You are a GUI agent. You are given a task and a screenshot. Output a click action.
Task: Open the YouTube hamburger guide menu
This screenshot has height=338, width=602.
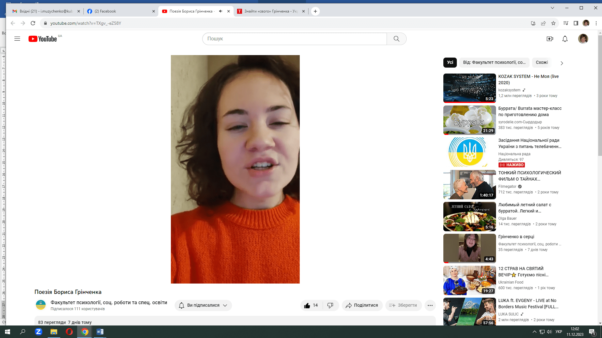(17, 39)
